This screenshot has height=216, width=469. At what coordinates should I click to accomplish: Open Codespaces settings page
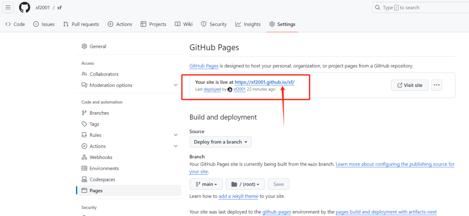pyautogui.click(x=130, y=179)
